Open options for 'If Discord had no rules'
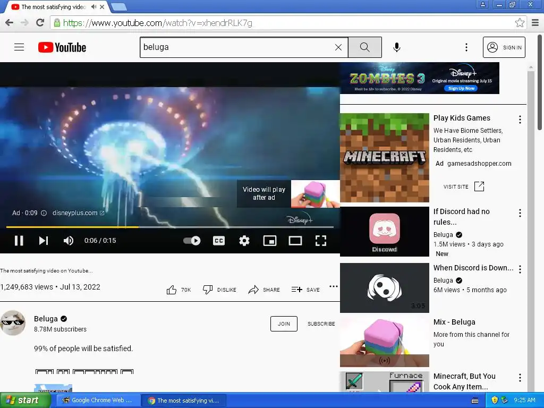Viewport: 544px width, 408px height. (x=520, y=213)
